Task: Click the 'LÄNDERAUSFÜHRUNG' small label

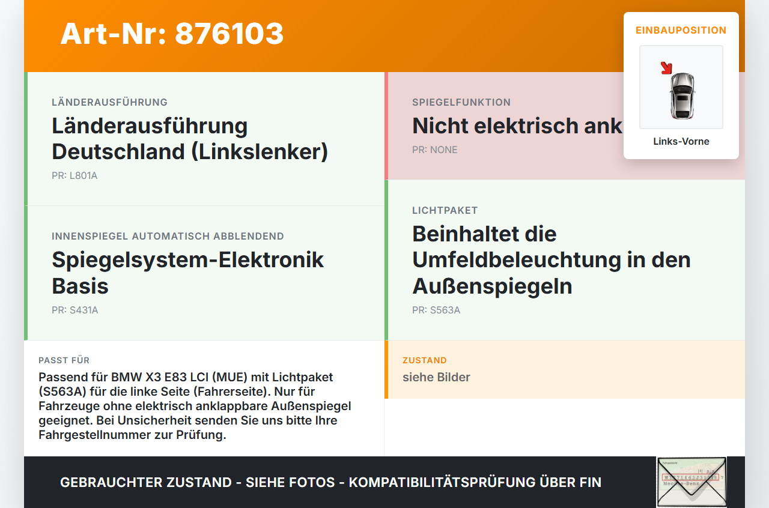Action: (109, 102)
